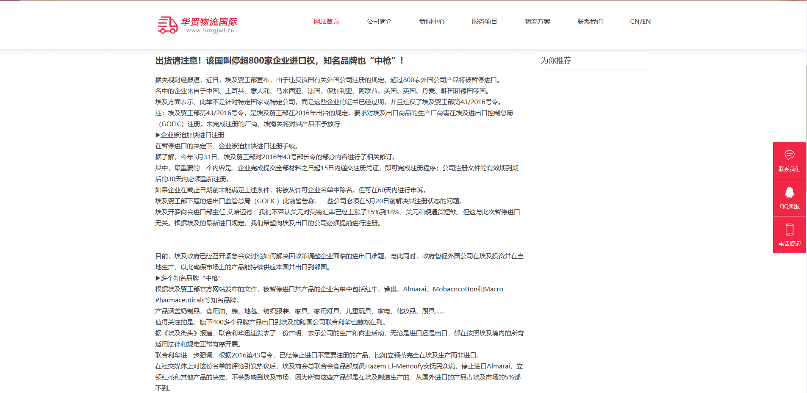Open the 网站首页 navigation item
The height and width of the screenshot is (393, 807).
click(326, 22)
